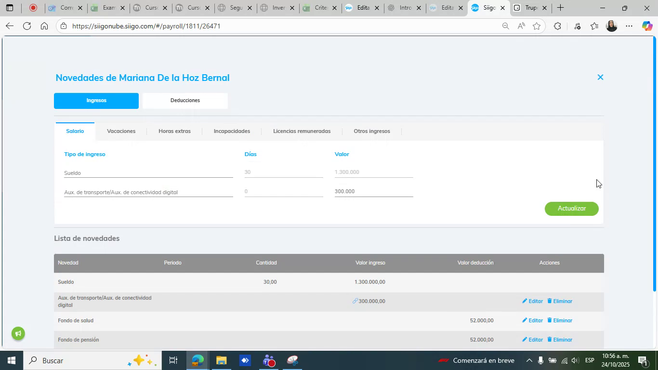Open the volume icon in system tray
658x370 pixels.
pyautogui.click(x=575, y=360)
